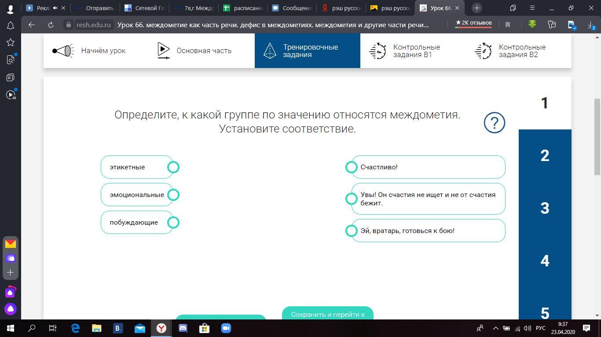Bookmark this page with the flag icon
Screen dimensions: 601x337
pos(508,25)
